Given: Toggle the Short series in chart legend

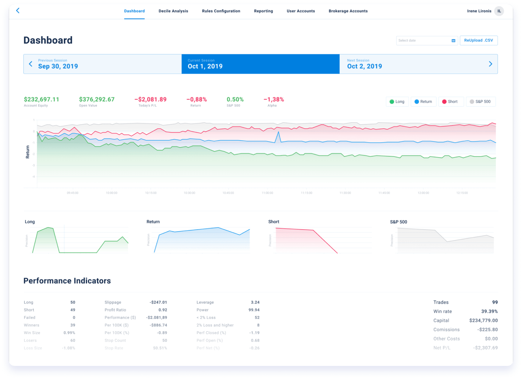Looking at the screenshot, I should 451,102.
